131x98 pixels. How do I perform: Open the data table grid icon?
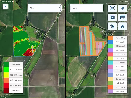tap(123, 17)
